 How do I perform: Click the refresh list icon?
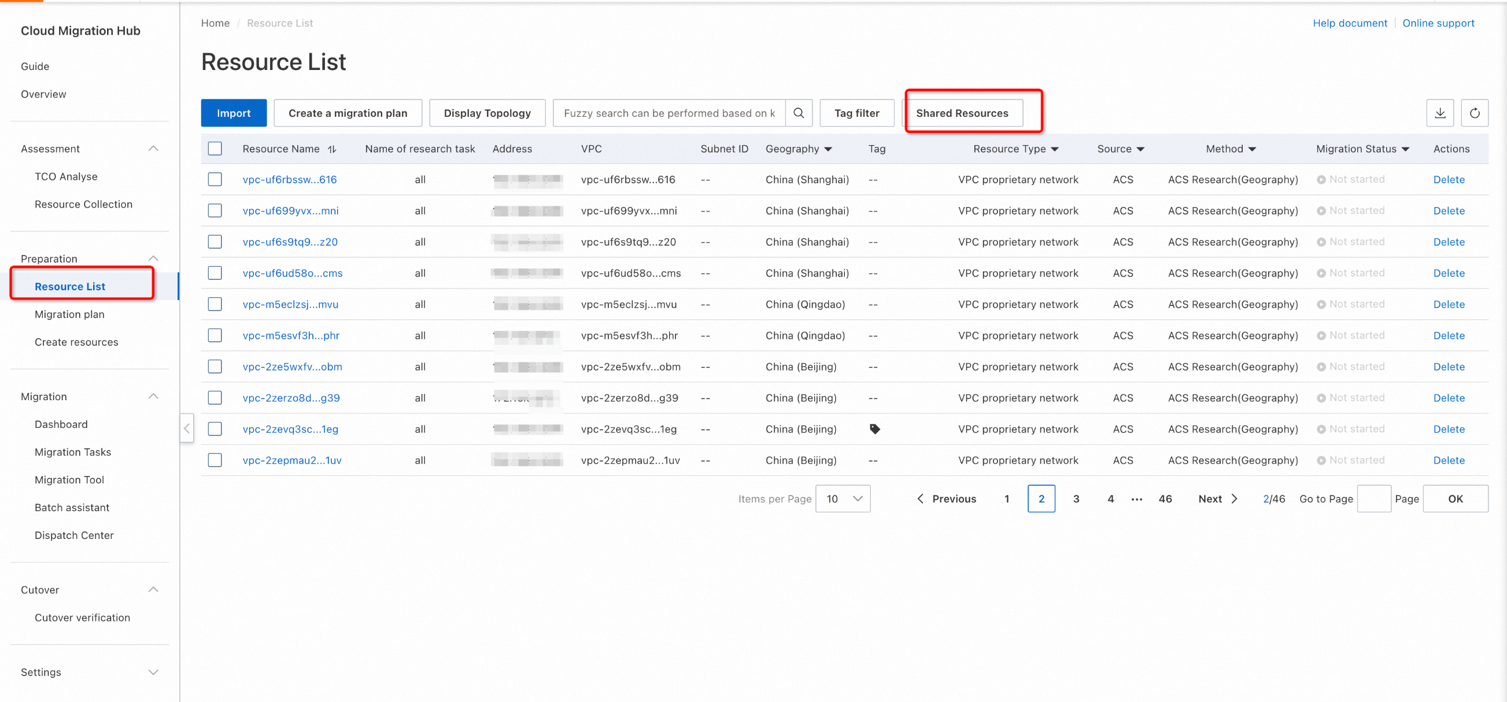pyautogui.click(x=1474, y=113)
